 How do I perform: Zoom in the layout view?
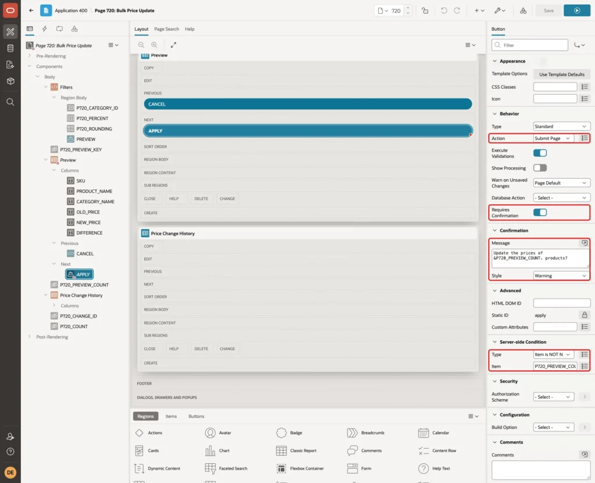pyautogui.click(x=154, y=45)
